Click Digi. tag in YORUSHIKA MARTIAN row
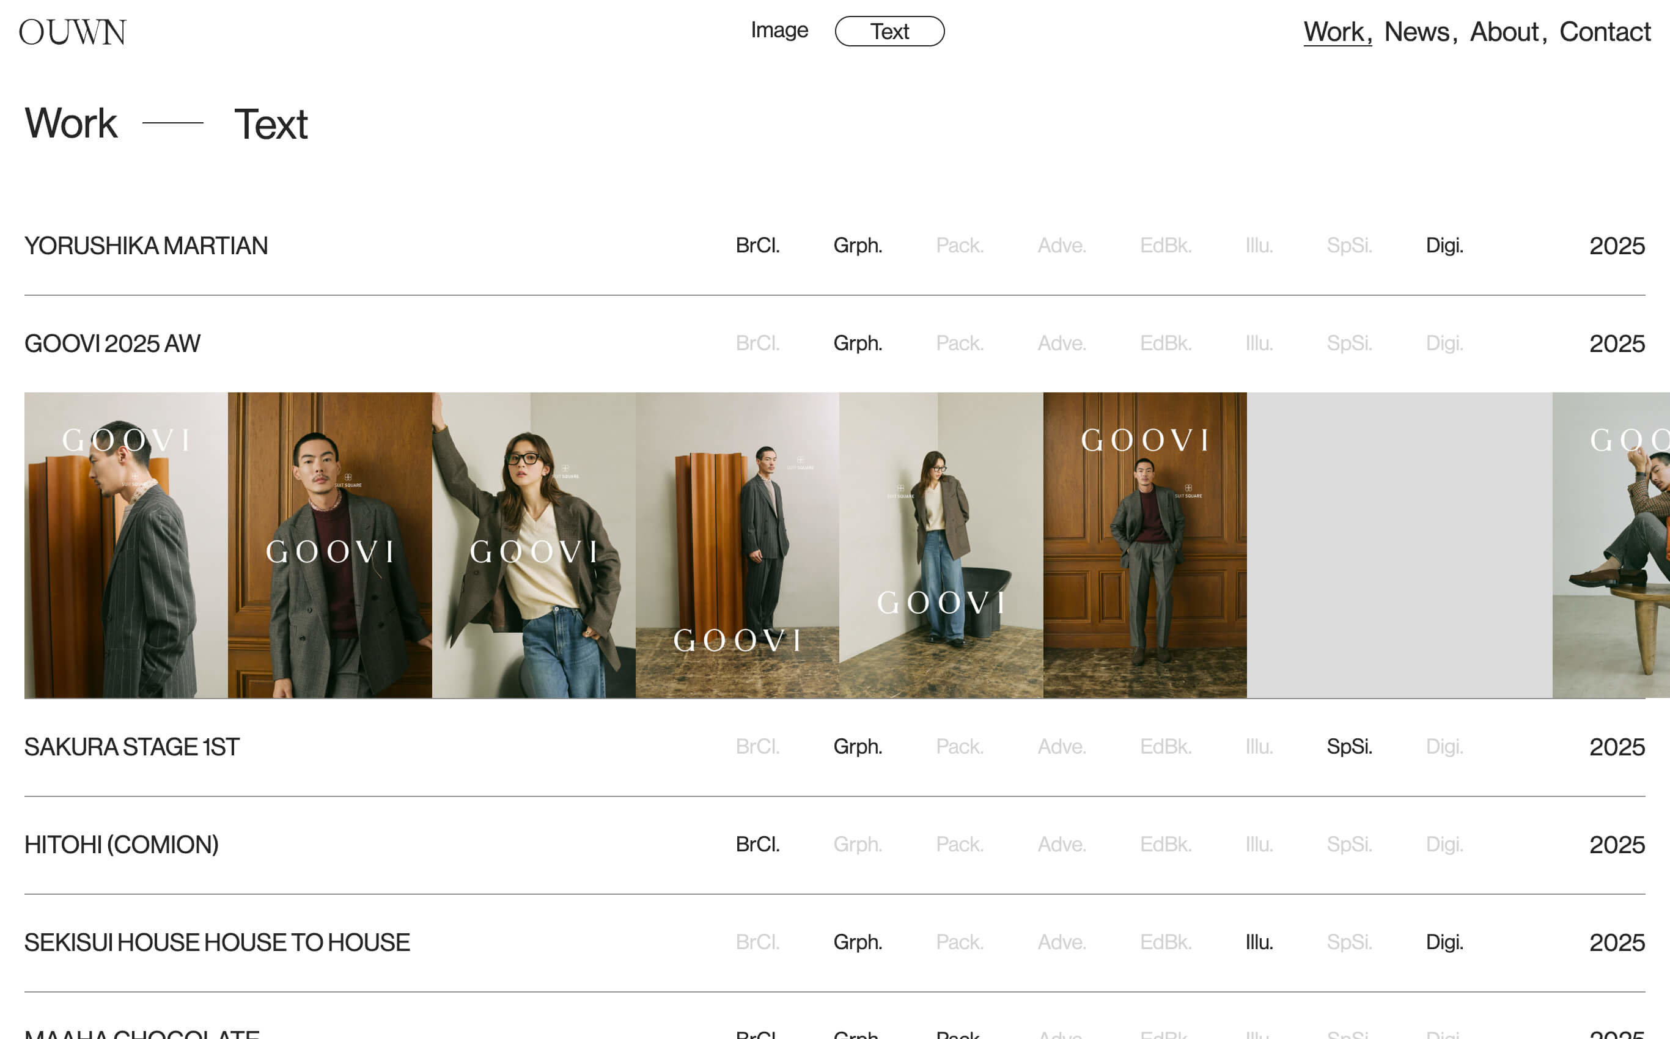The image size is (1670, 1039). point(1444,246)
